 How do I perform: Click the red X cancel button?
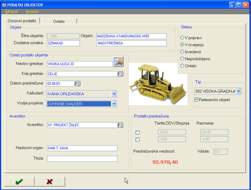[50, 182]
